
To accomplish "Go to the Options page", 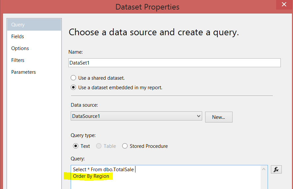I will 20,48.
